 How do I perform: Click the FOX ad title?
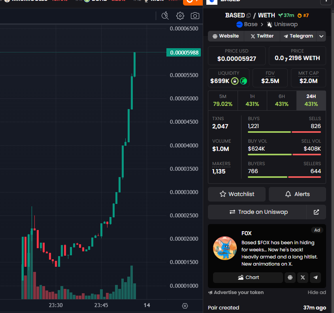tap(247, 233)
